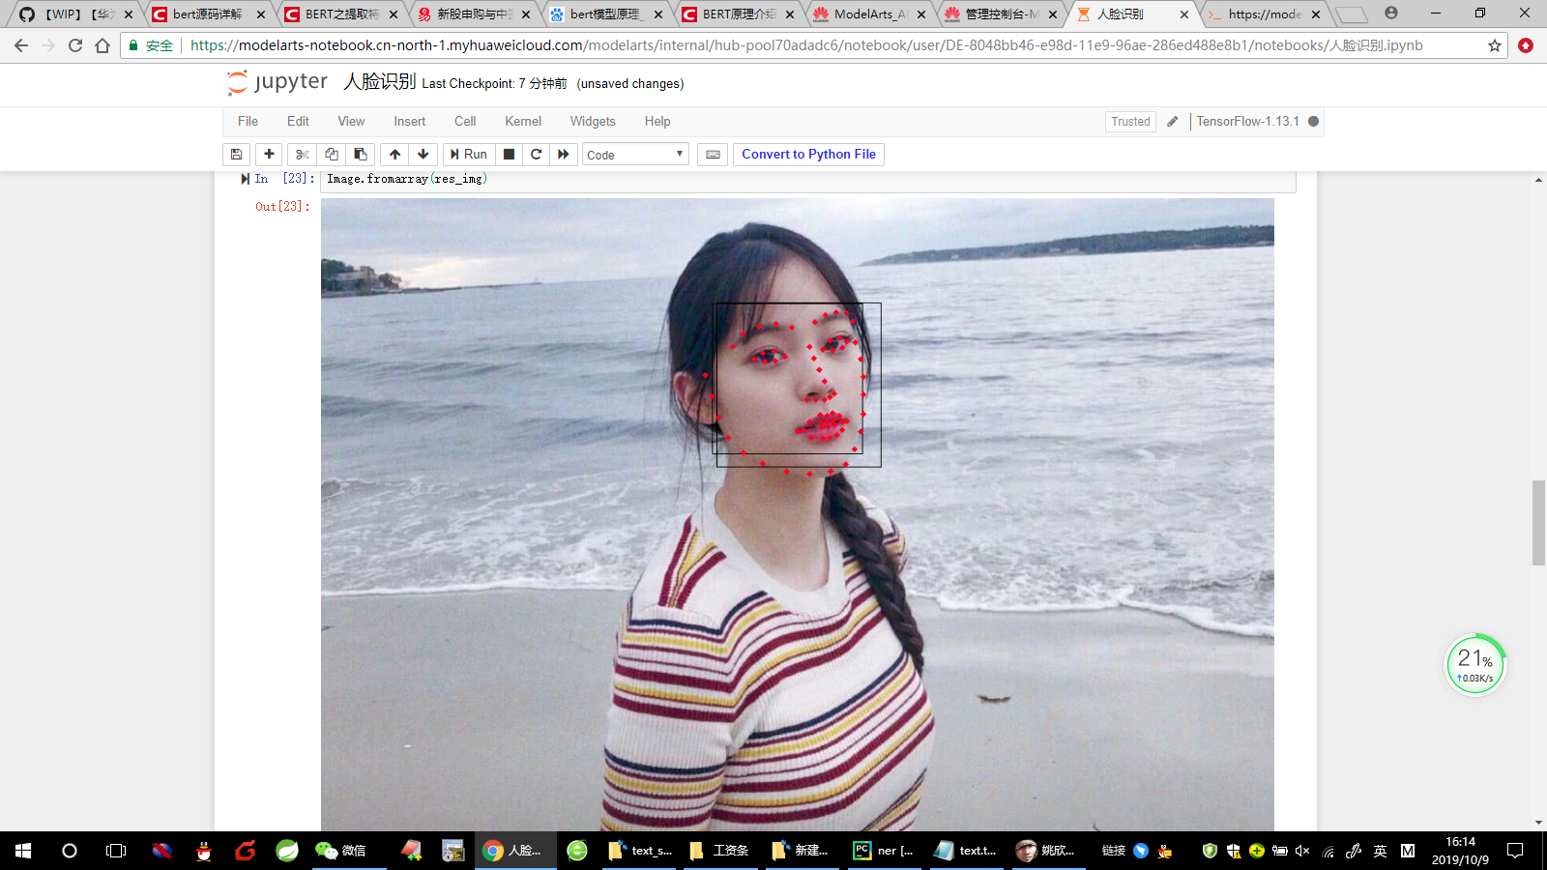This screenshot has height=870, width=1547.
Task: Click the 21% network speed widget
Action: [x=1475, y=664]
